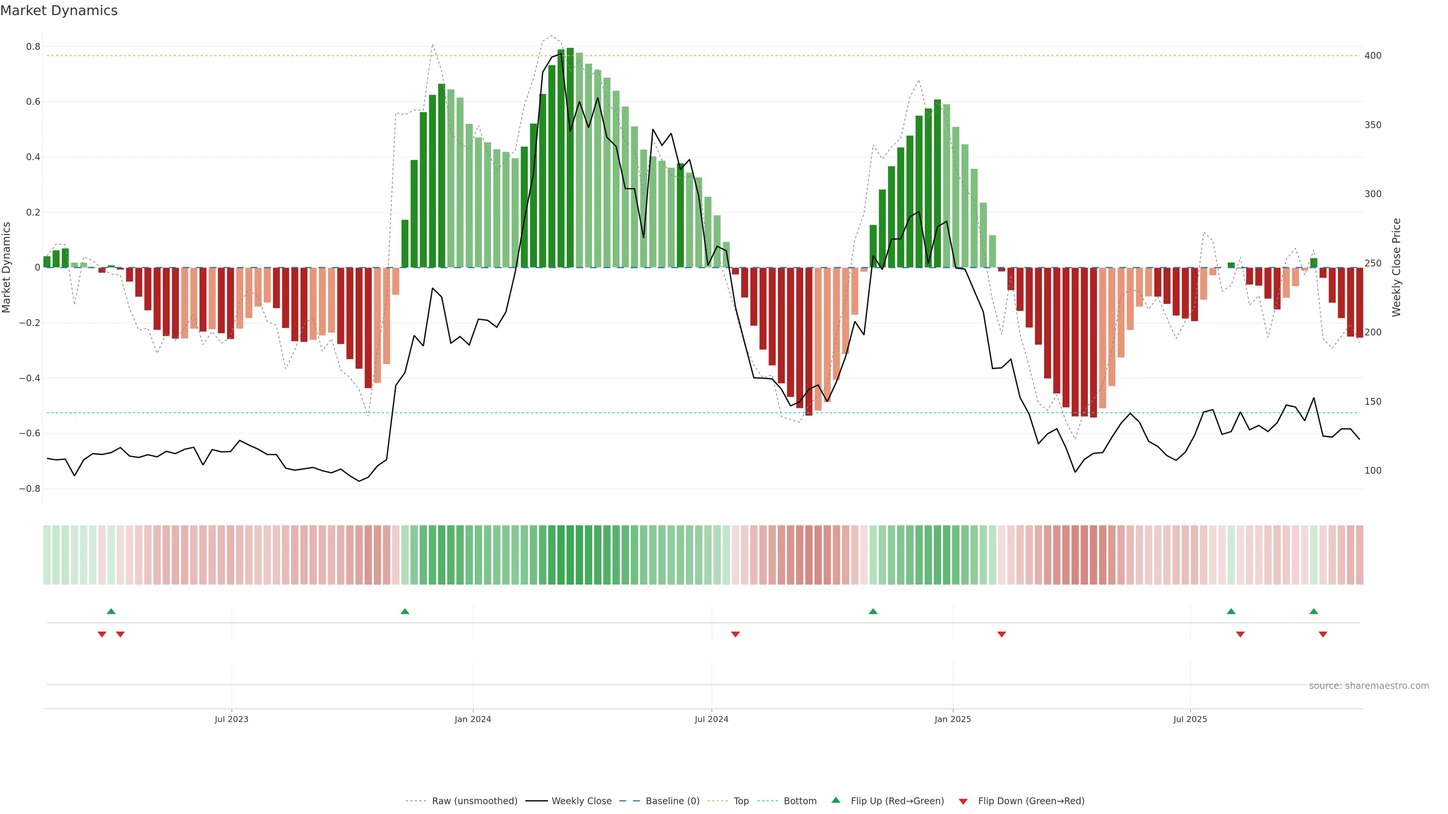
Task: Click the red flip-down marker after Jul 2024
Action: 735,634
